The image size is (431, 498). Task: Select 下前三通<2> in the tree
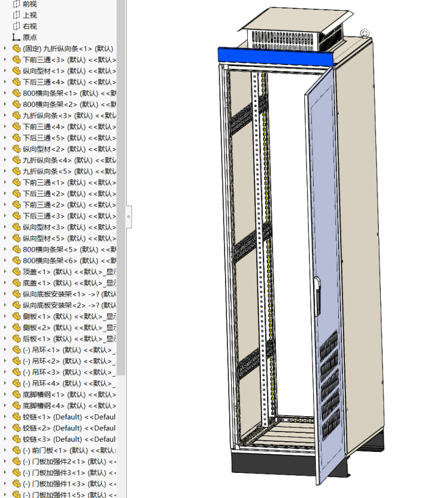[x=69, y=205]
